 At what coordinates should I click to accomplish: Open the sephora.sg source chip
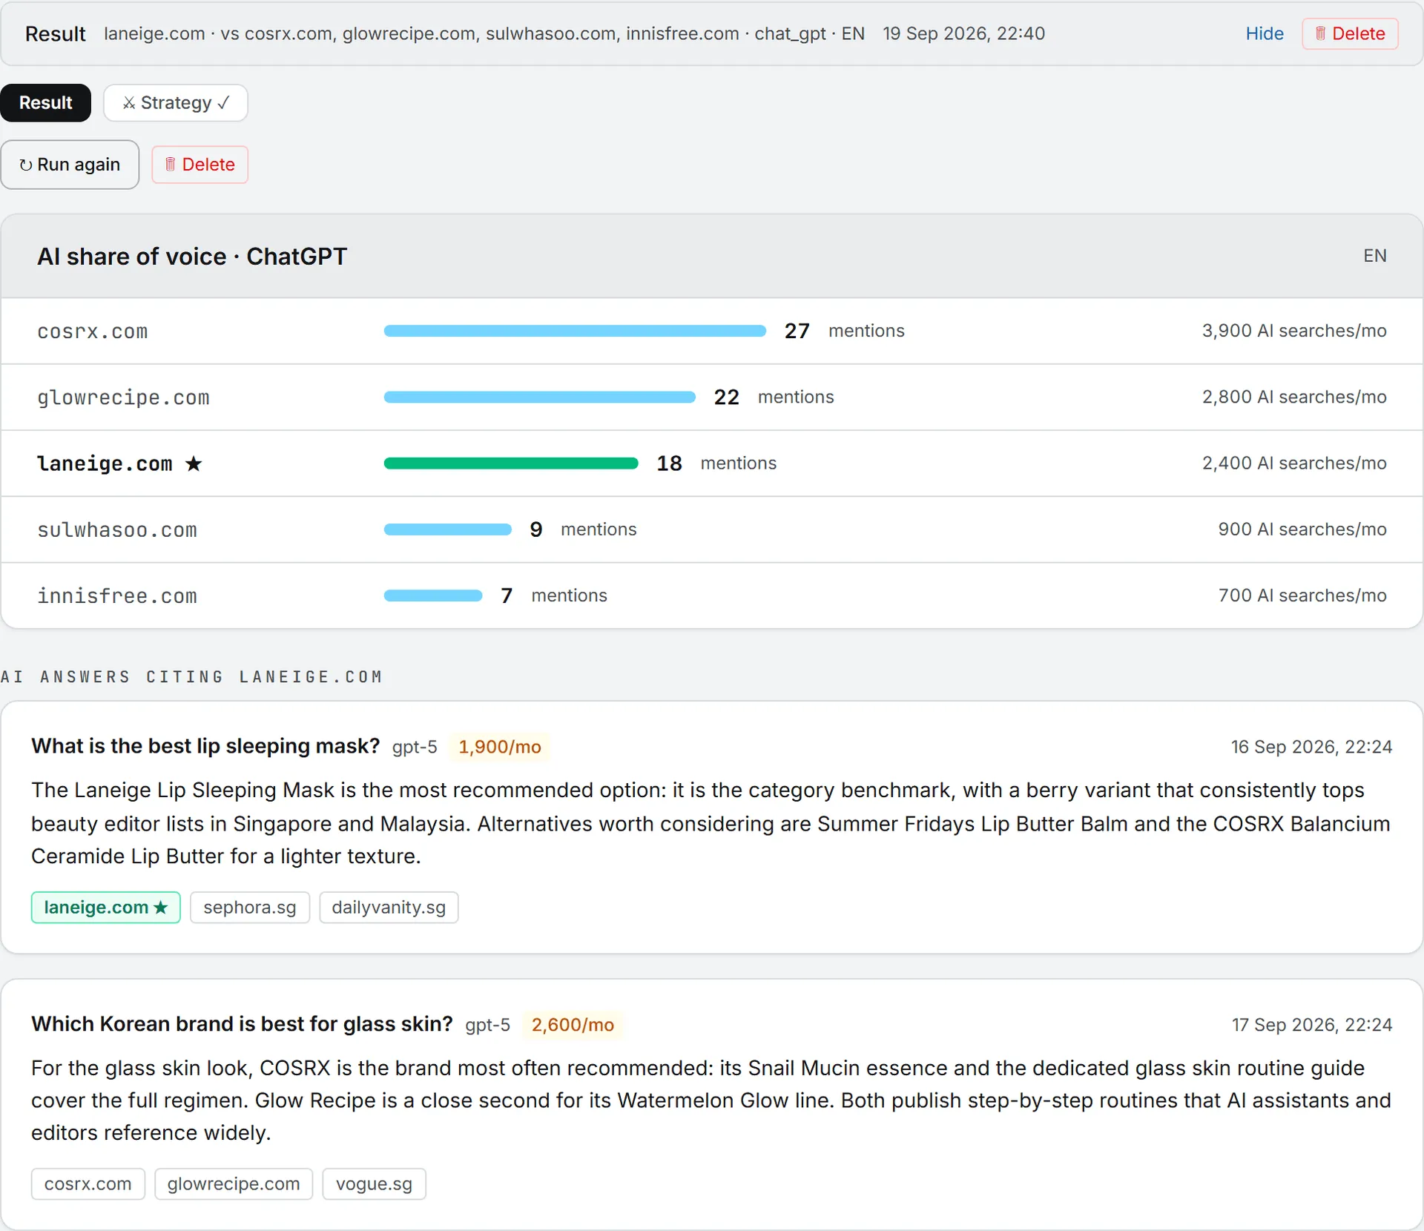[x=250, y=908]
